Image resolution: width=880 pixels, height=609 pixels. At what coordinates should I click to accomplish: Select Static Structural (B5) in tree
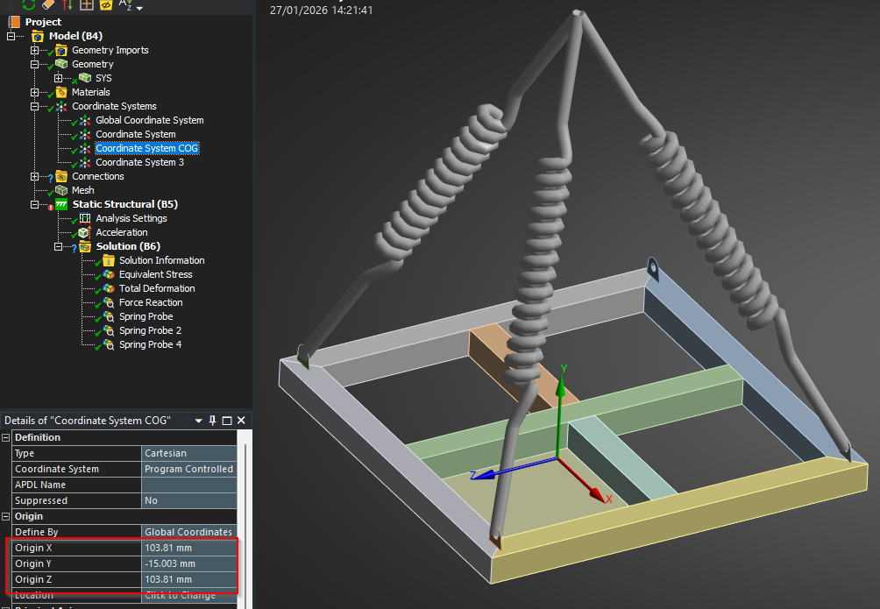point(124,204)
